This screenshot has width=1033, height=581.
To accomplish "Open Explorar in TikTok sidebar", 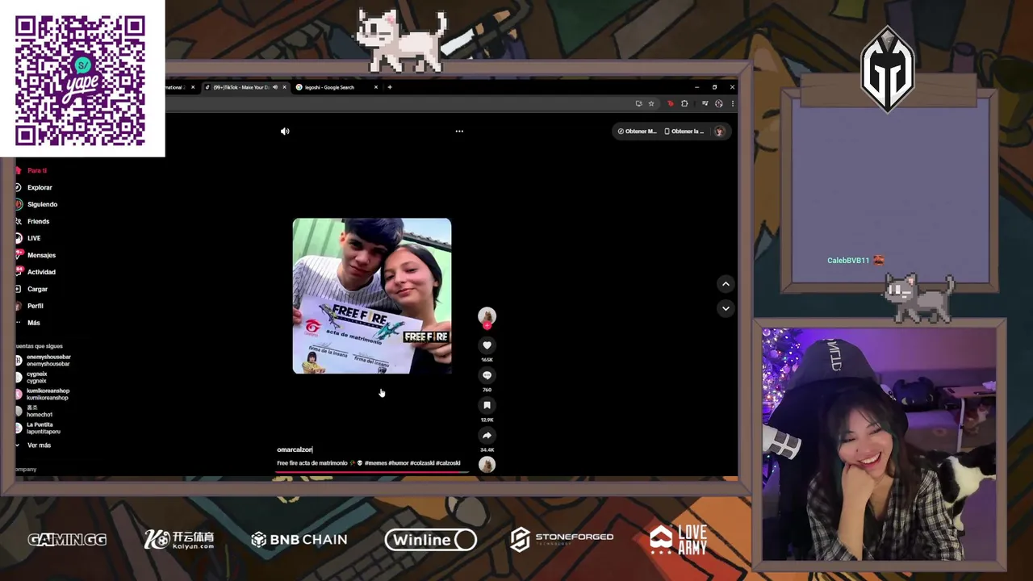I will tap(39, 187).
